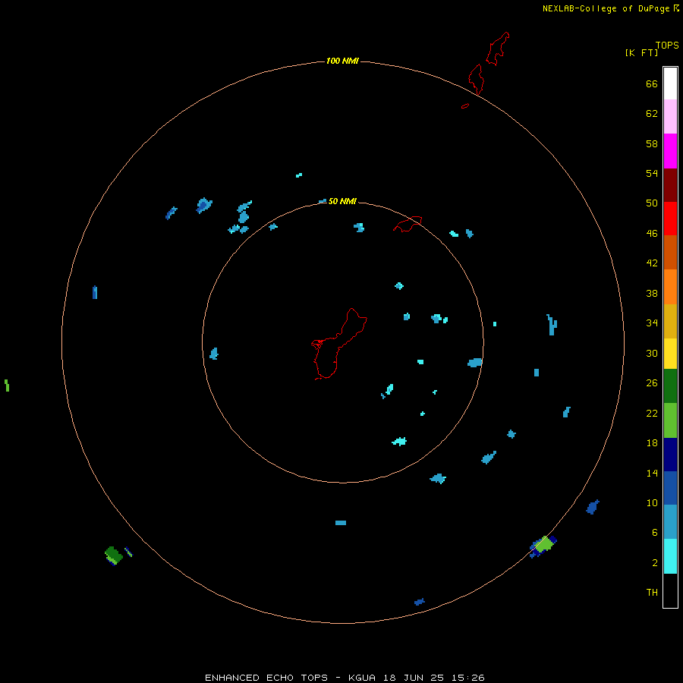Click the "46" legend value
This screenshot has width=683, height=683.
(652, 233)
